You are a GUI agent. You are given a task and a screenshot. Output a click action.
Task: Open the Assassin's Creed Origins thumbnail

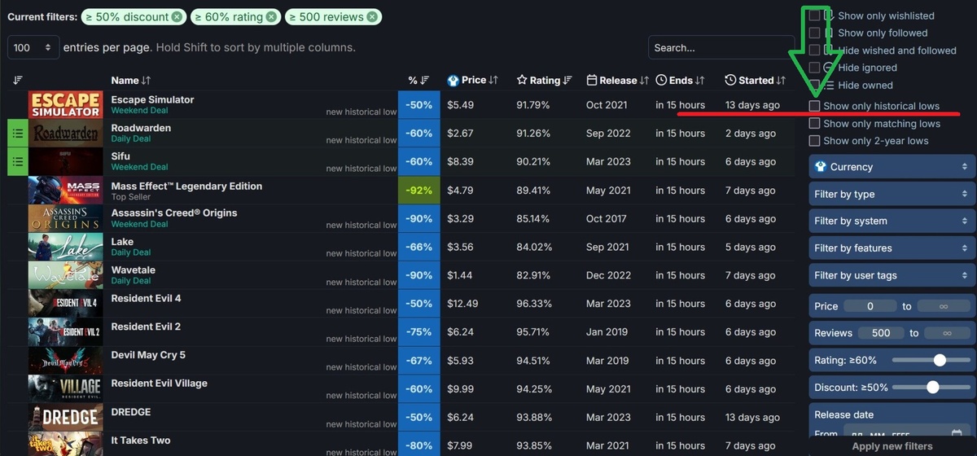click(65, 218)
